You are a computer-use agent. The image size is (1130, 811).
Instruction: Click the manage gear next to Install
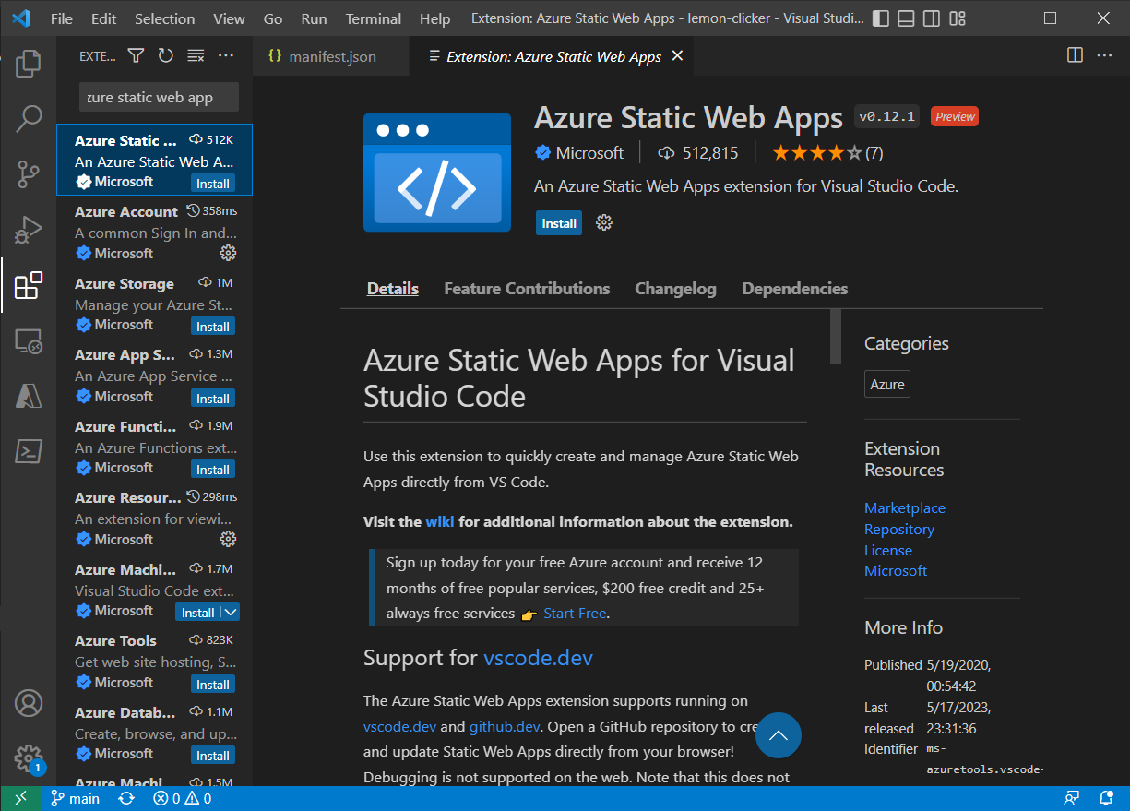coord(604,222)
